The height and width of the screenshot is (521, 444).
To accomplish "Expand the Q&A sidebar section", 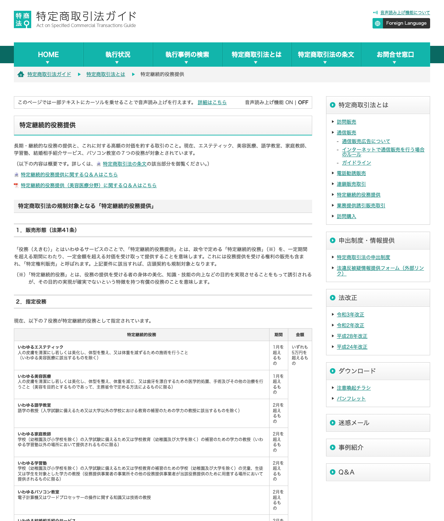I will [x=378, y=472].
